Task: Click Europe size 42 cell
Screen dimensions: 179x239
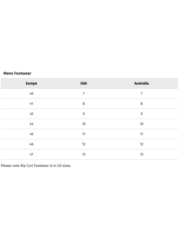Action: 31,114
